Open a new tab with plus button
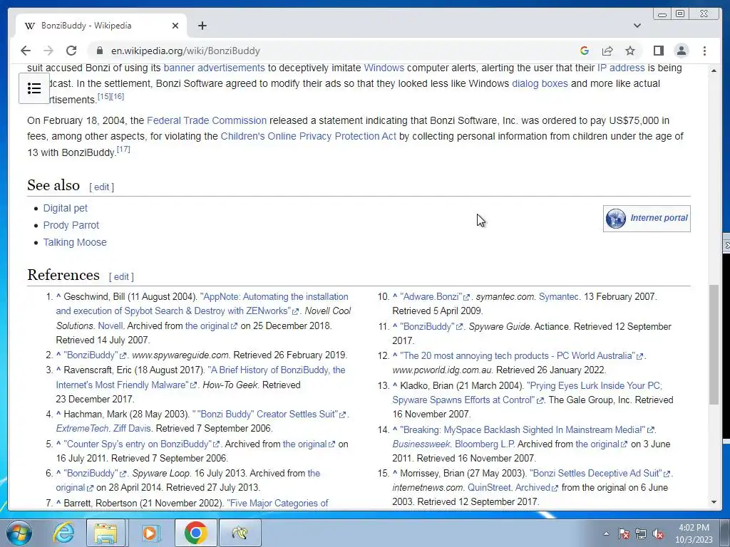This screenshot has width=730, height=547. point(202,26)
